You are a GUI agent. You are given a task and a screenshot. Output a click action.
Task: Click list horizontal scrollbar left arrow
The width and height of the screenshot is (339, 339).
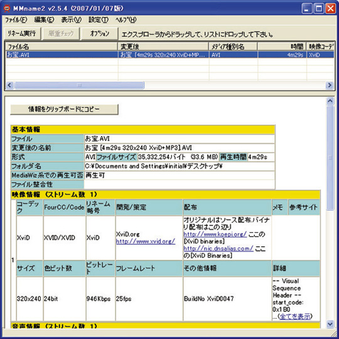(x=9, y=85)
